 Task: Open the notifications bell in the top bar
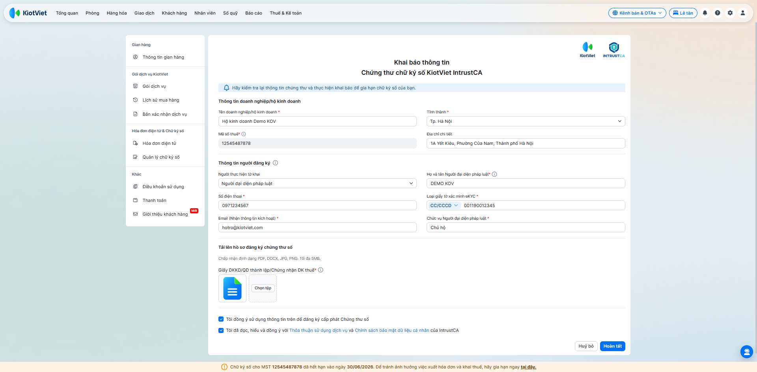tap(705, 13)
